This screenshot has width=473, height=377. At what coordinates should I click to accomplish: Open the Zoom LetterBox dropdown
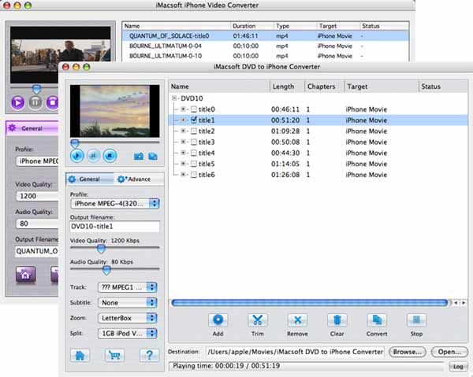point(128,318)
